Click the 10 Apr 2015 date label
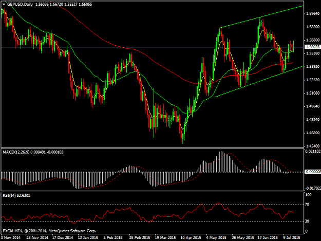Screen dimensions: 321x241 coord(191,238)
